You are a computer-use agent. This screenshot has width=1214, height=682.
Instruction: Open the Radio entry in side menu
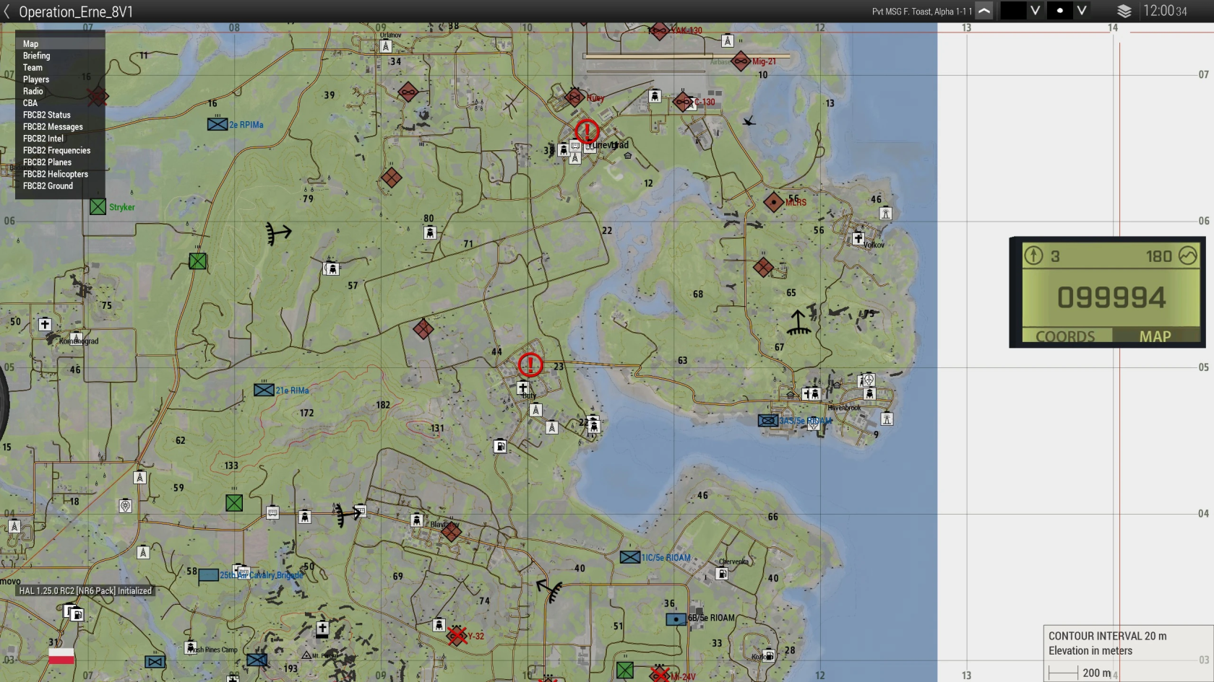[33, 92]
